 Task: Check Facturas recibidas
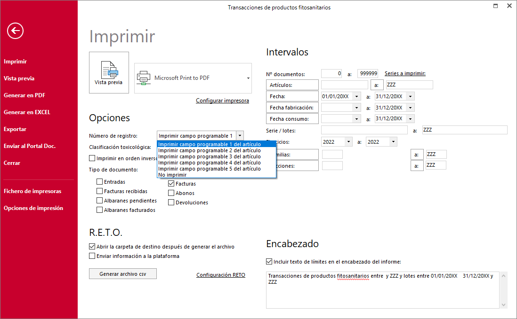[99, 191]
